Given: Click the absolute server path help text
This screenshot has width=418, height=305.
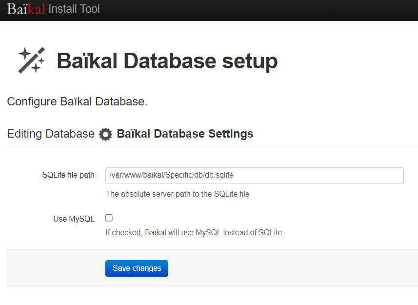Looking at the screenshot, I should click(x=178, y=194).
